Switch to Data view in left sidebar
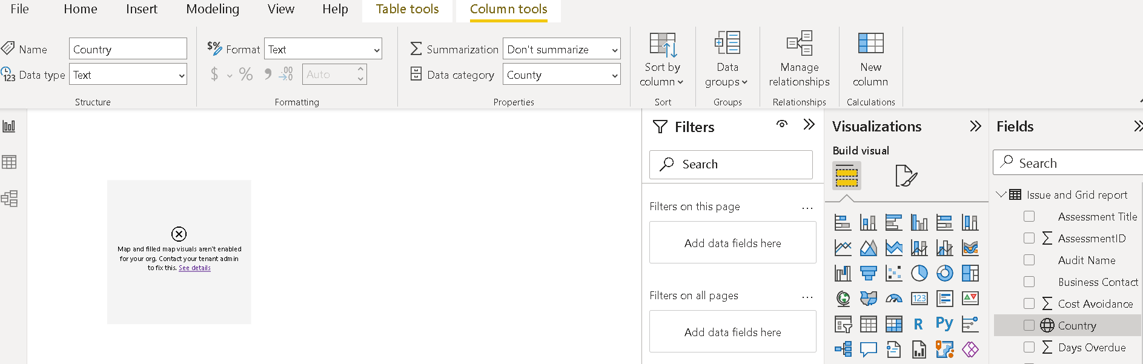 pyautogui.click(x=9, y=162)
